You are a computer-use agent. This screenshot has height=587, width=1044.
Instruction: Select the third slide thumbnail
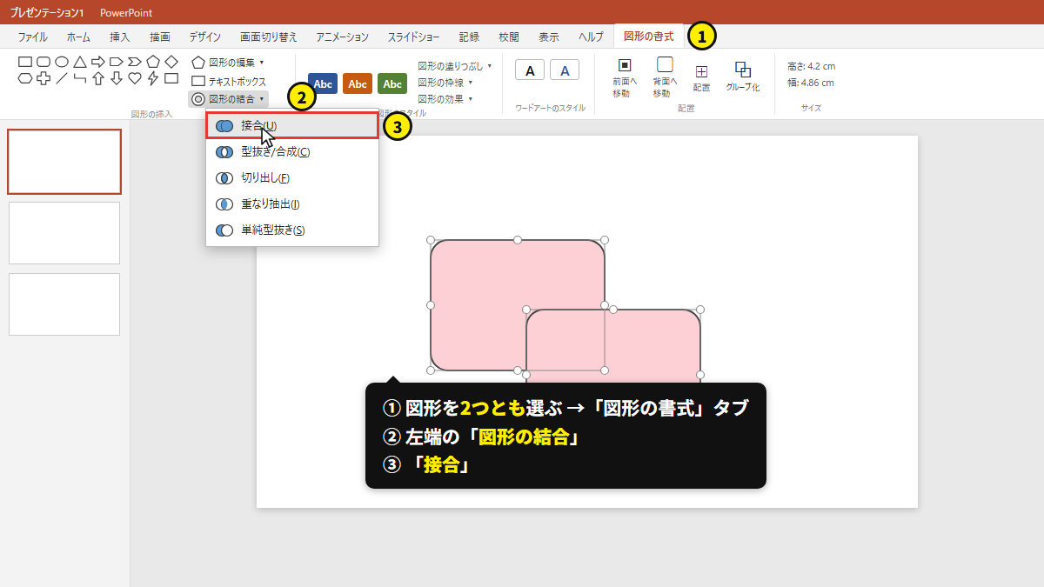tap(64, 304)
